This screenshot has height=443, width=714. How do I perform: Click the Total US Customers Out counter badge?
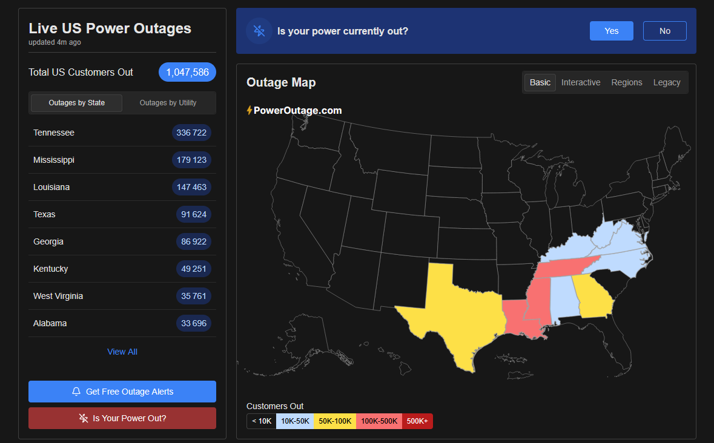click(187, 72)
